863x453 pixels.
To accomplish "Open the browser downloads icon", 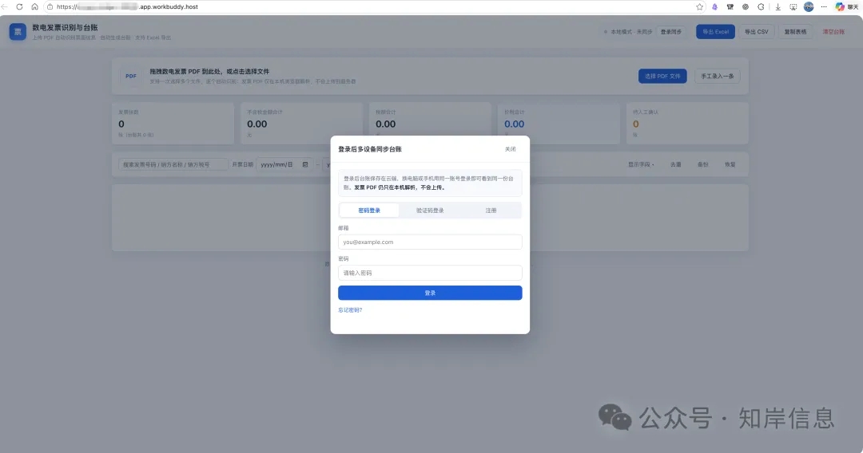I will [x=777, y=6].
